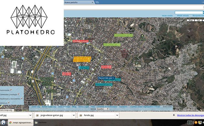204x126 pixels.
Task: Click the display monitor tray icon
Action: (x=200, y=122)
